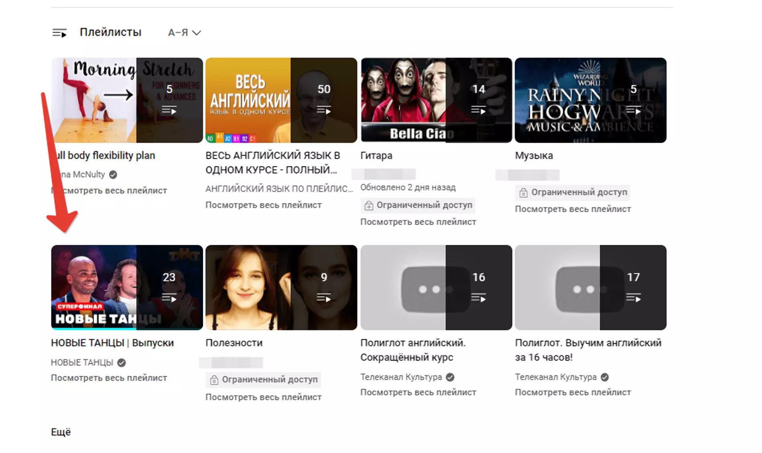This screenshot has height=453, width=762.
Task: Click verified badge under Полиглот английский. Сокращённый курс
Action: click(450, 377)
